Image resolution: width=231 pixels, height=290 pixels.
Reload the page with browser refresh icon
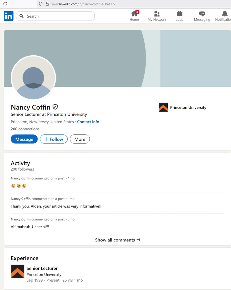tap(5, 4)
